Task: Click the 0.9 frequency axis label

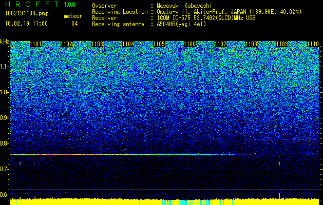Action: 4,118
